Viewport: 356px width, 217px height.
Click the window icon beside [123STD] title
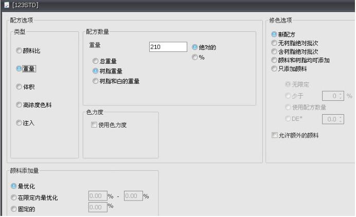(x=7, y=5)
